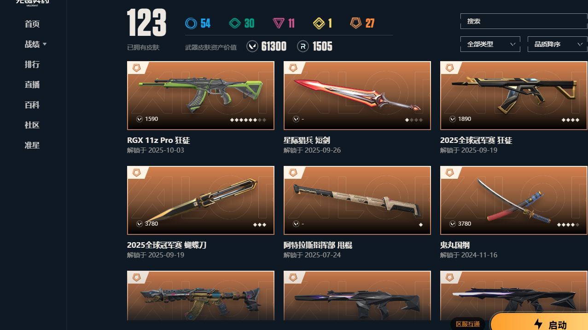This screenshot has height=330, width=588.
Task: Click the 区服互通 label
Action: [x=468, y=324]
